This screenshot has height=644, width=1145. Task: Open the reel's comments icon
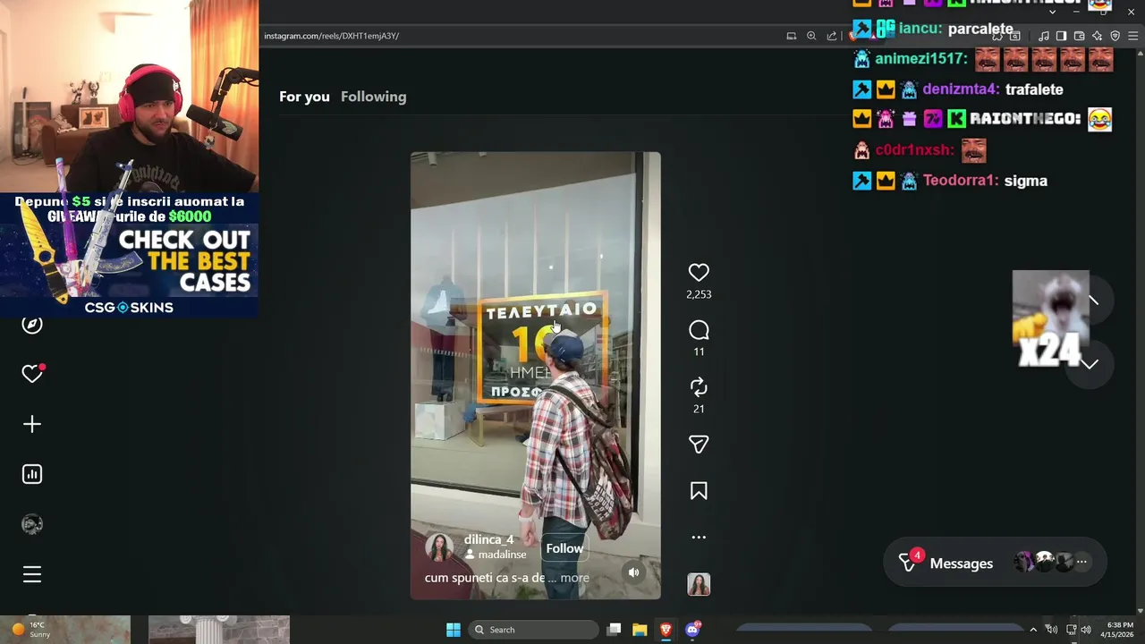pos(699,330)
